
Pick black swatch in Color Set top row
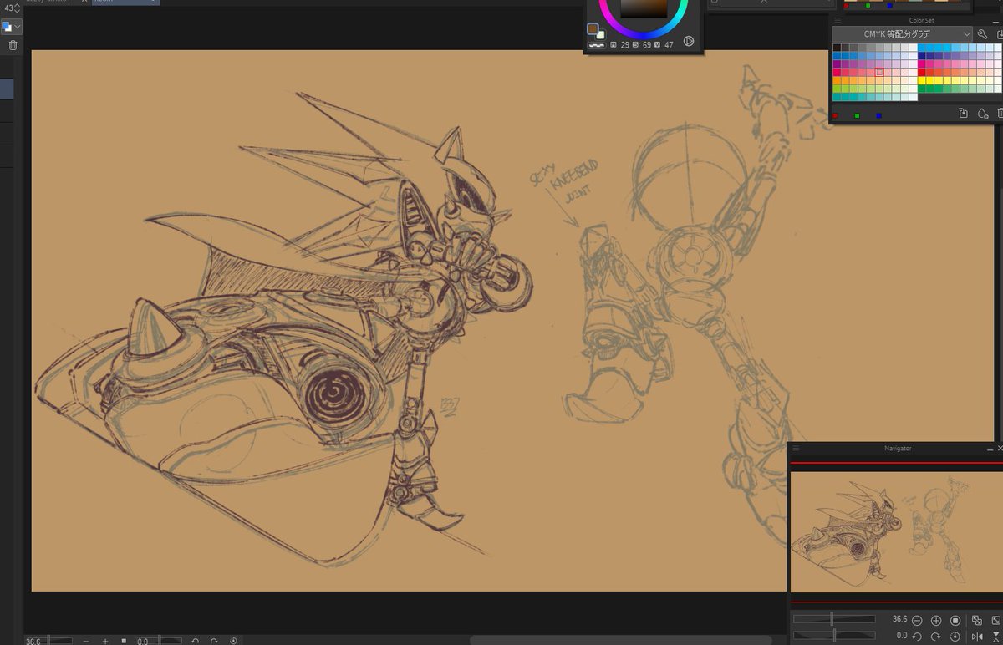pos(837,48)
